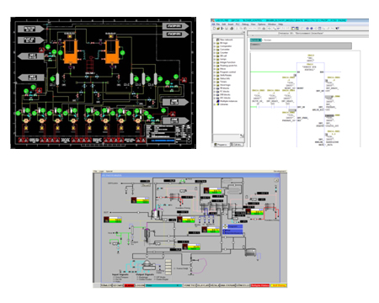Viewport: 379px width, 303px height.
Task: Click the Open folder toolbar icon
Action: (x=218, y=29)
